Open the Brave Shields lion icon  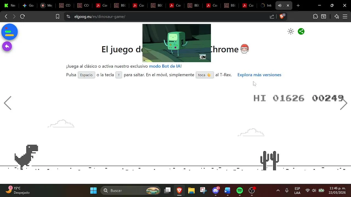click(282, 16)
